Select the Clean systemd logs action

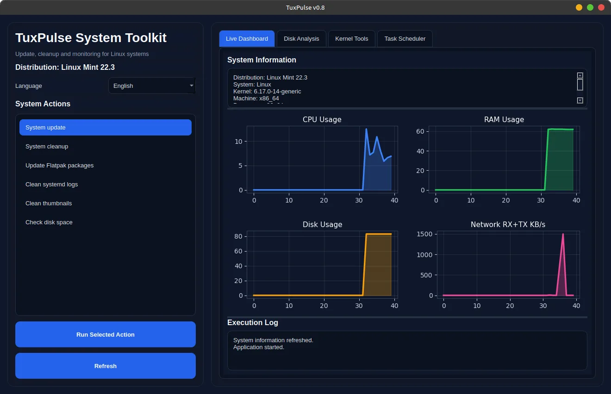[x=105, y=184]
